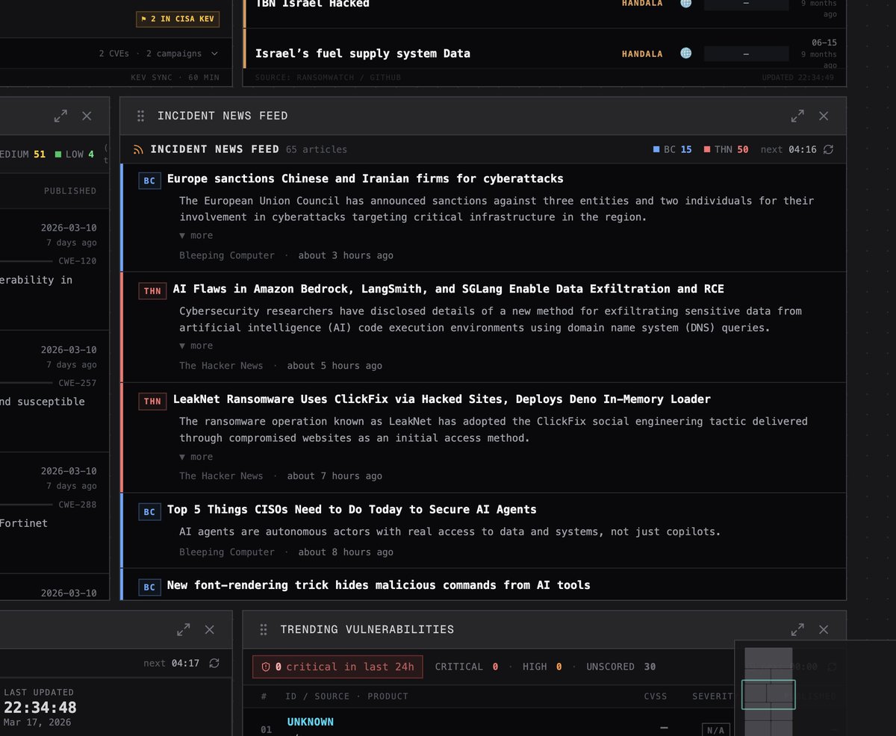Click the 65 articles count label

click(x=317, y=149)
